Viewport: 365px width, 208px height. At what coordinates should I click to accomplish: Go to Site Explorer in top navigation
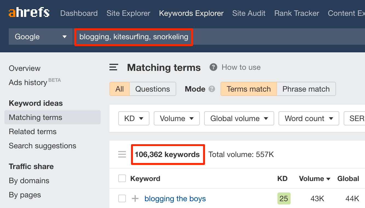tap(128, 13)
